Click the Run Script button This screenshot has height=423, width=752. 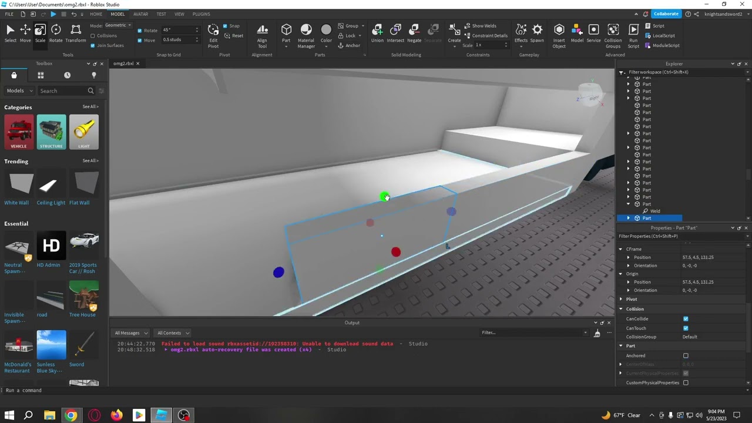633,36
